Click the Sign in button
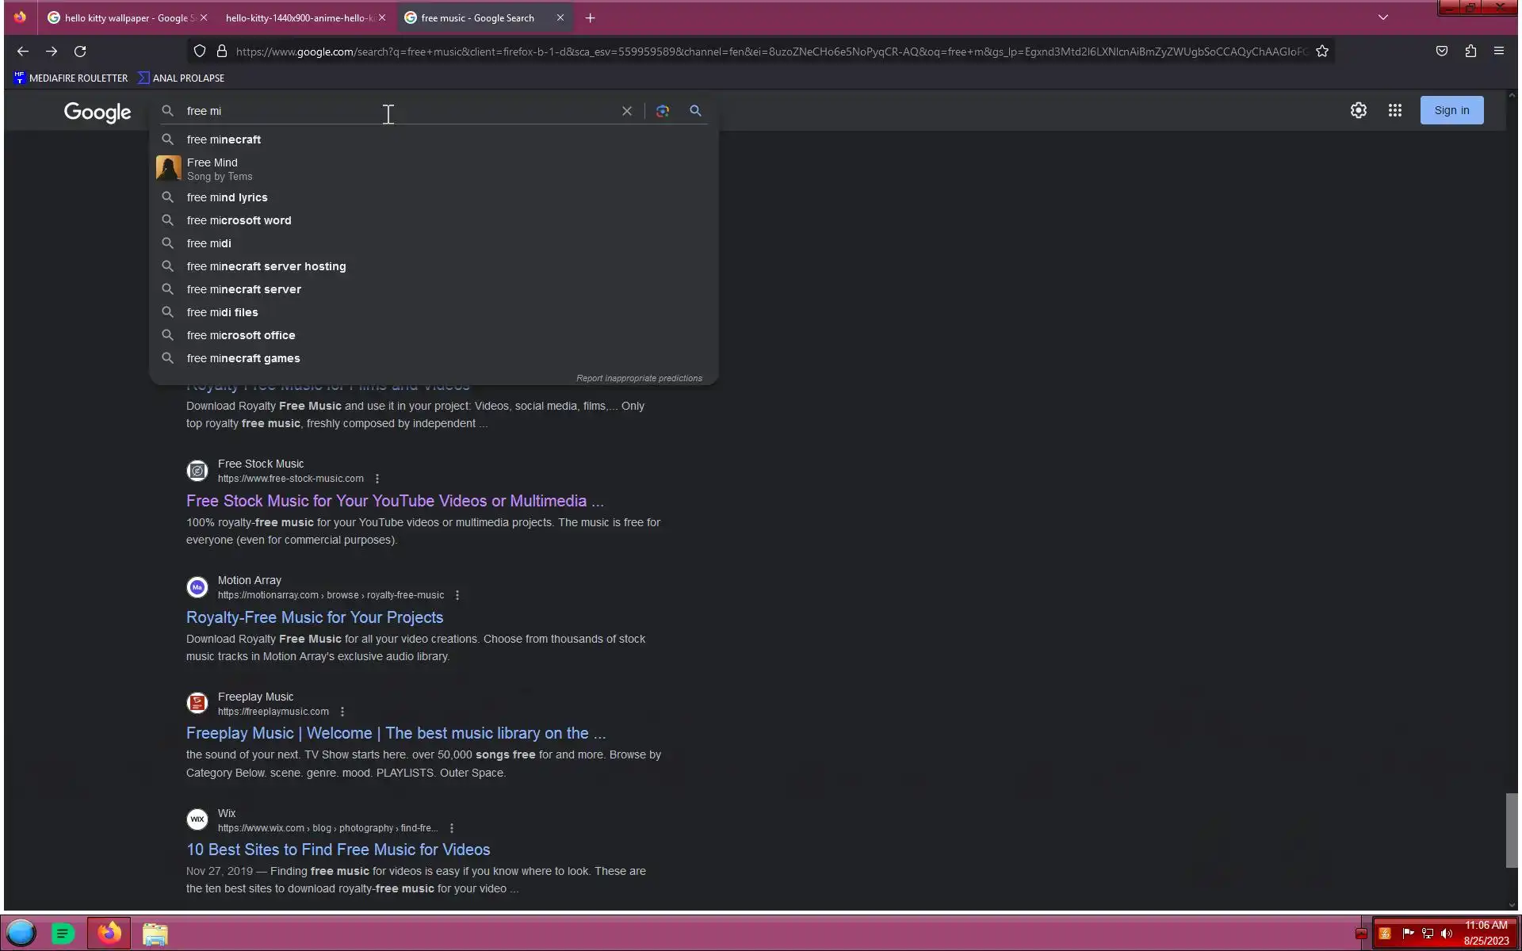The image size is (1522, 951). (x=1451, y=110)
